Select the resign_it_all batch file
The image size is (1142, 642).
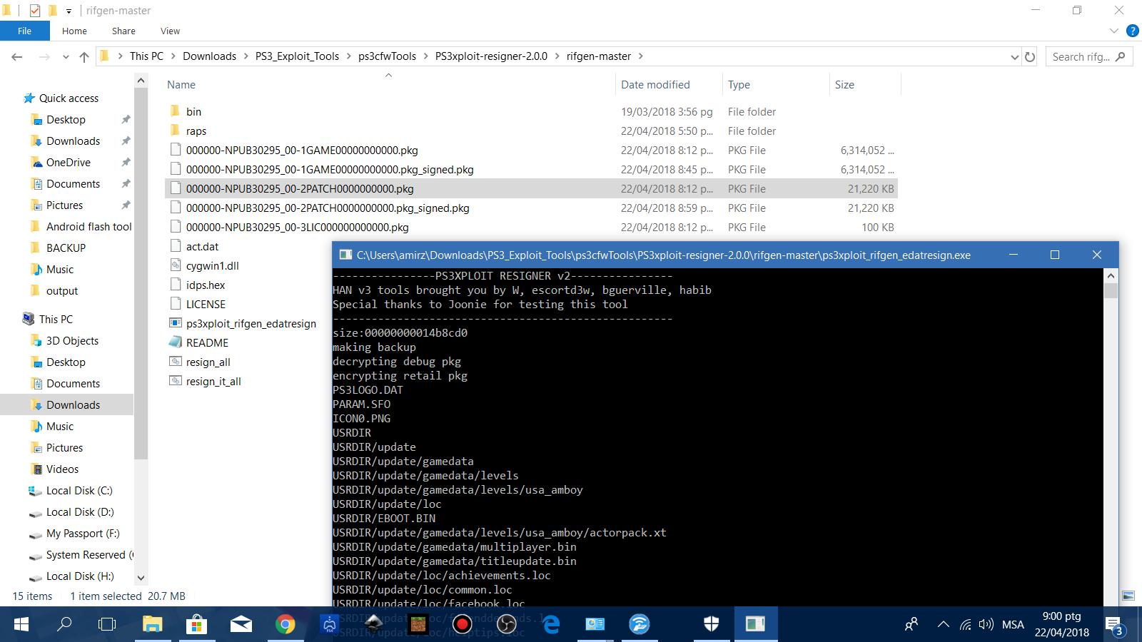tap(213, 382)
